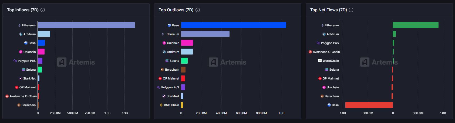Viewport: 455px width, 123px height.
Task: Click the 750.0M axis value in Top Inflows
Action: [x=90, y=113]
